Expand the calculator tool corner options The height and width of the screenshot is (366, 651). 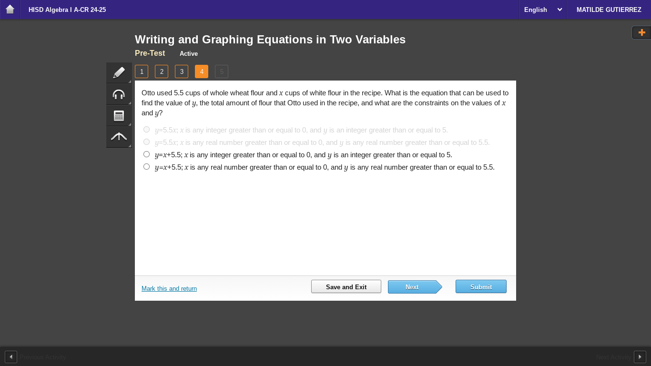tap(130, 124)
